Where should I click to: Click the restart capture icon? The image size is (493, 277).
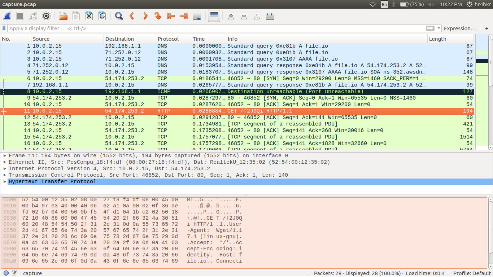(x=33, y=16)
